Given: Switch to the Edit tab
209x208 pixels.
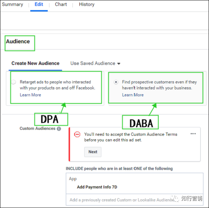Looking at the screenshot, I should [x=39, y=5].
